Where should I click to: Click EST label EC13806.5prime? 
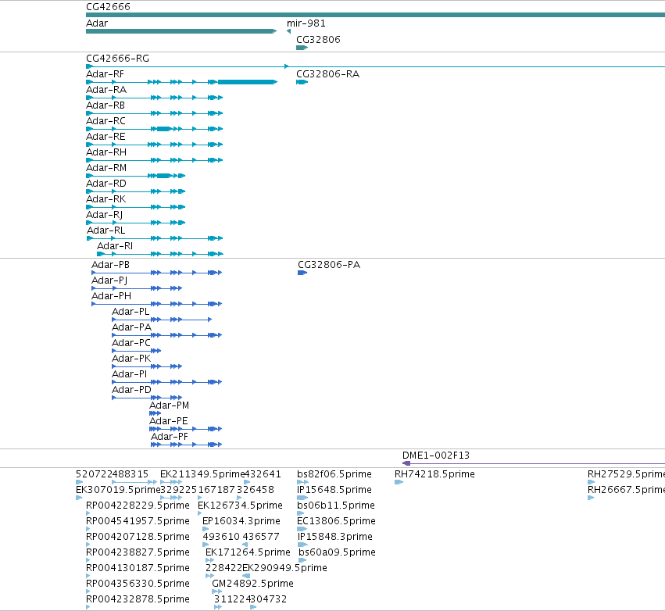(336, 521)
